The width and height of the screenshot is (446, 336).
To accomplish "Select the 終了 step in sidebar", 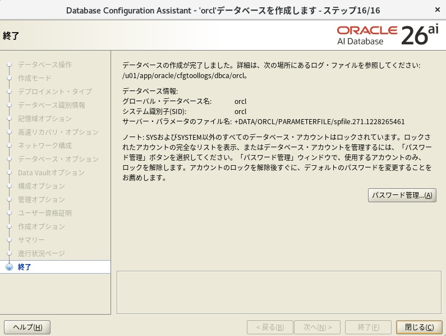I will 24,267.
